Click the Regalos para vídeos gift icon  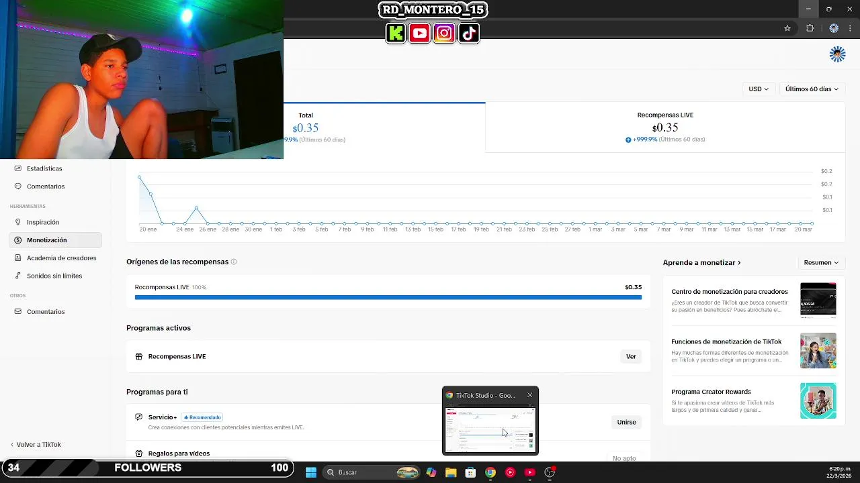(x=139, y=453)
